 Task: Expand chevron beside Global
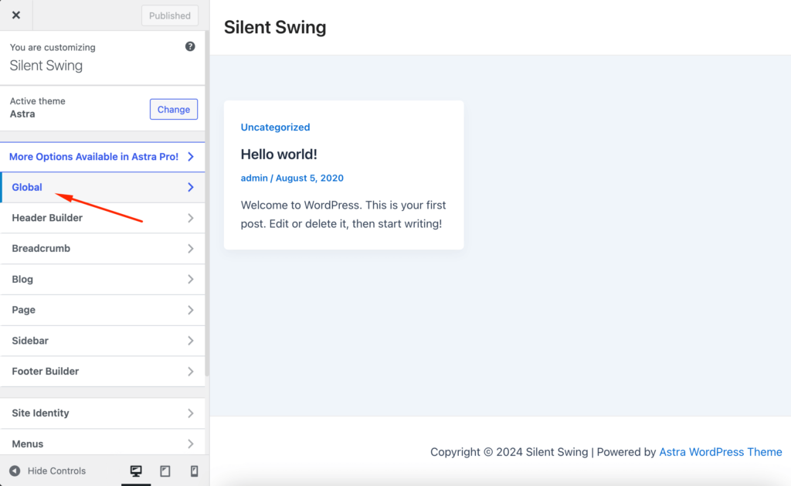pyautogui.click(x=191, y=187)
